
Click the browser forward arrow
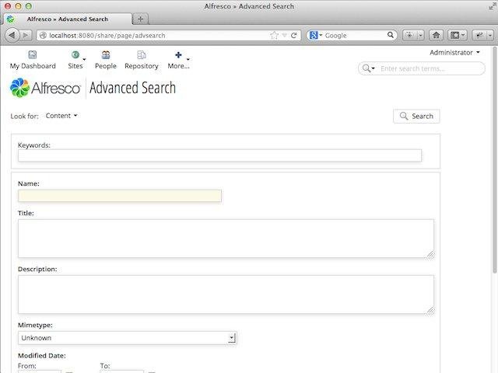(x=26, y=35)
